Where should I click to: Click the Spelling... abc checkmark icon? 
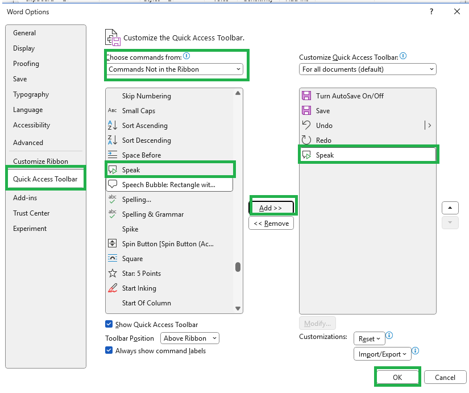point(112,199)
